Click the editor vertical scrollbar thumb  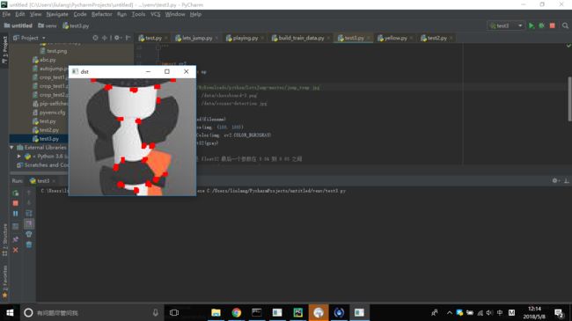click(x=569, y=98)
